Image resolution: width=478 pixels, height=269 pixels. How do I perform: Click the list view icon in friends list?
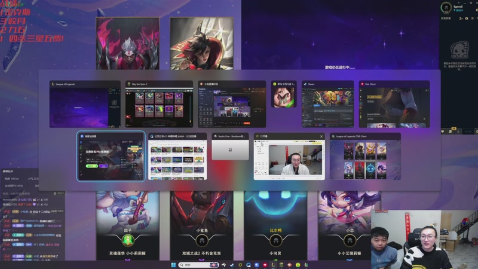point(472,19)
